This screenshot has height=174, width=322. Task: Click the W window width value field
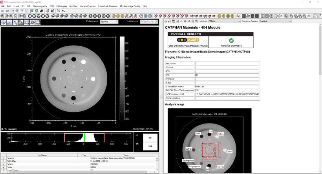coord(150,146)
